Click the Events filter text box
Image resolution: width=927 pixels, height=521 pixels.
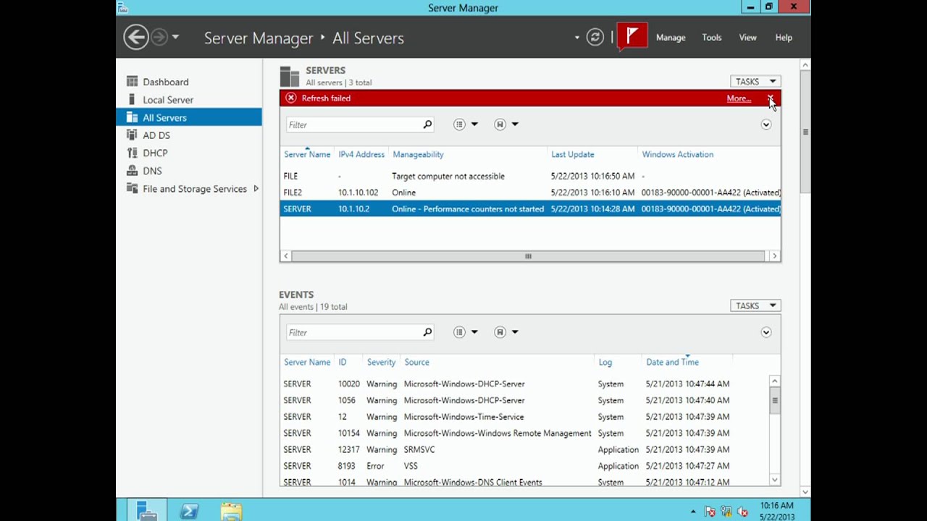(x=352, y=332)
